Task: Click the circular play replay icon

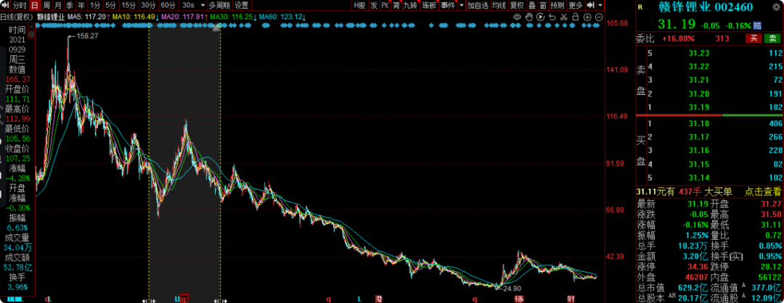Action: point(541,17)
